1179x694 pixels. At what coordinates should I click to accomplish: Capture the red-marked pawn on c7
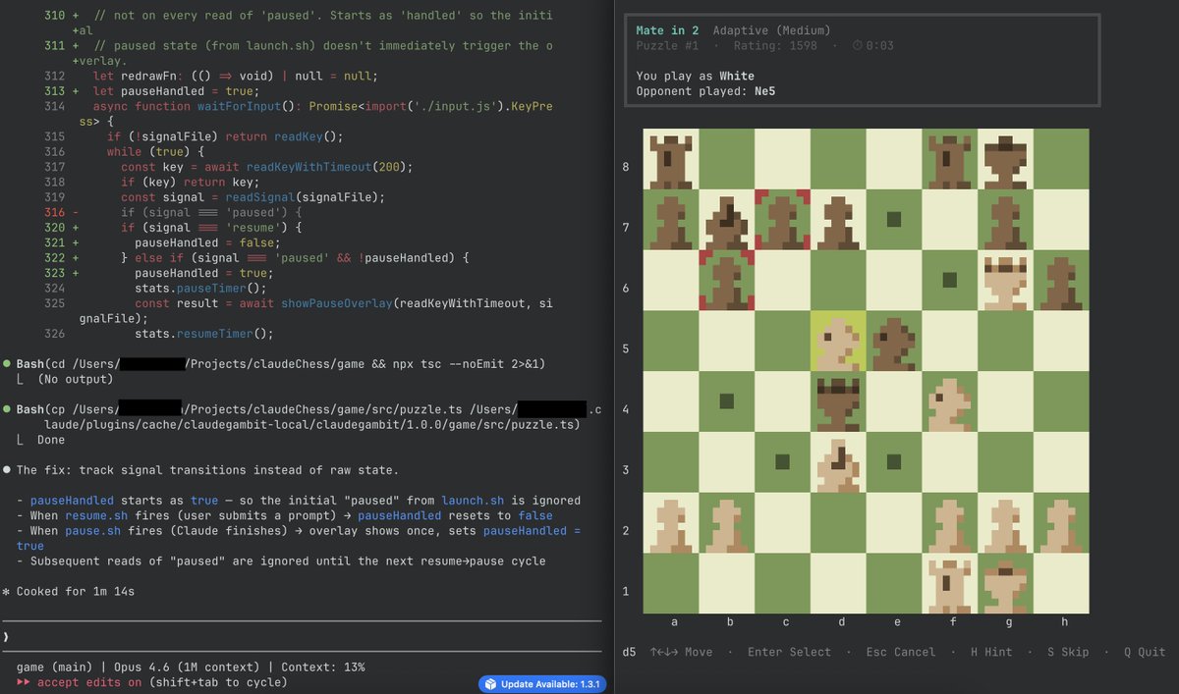click(783, 220)
